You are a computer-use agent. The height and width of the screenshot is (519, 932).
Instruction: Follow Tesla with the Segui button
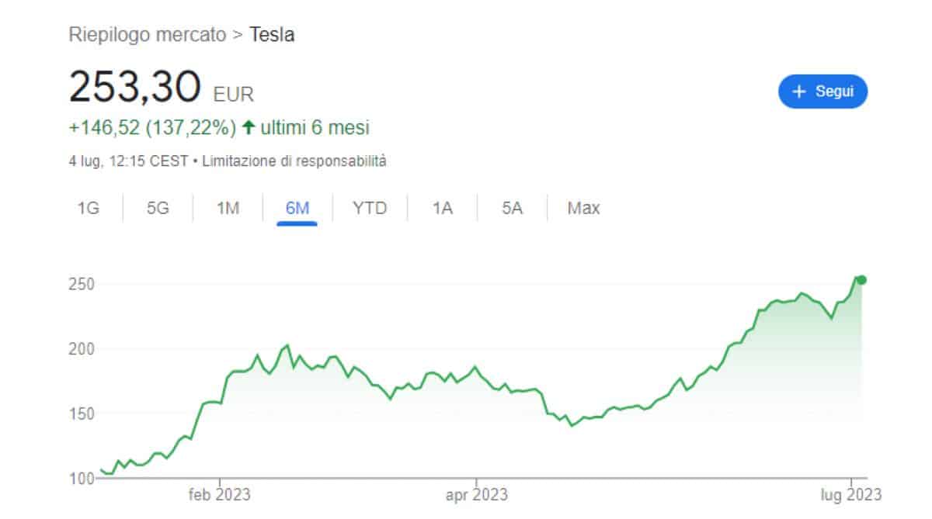click(x=822, y=92)
